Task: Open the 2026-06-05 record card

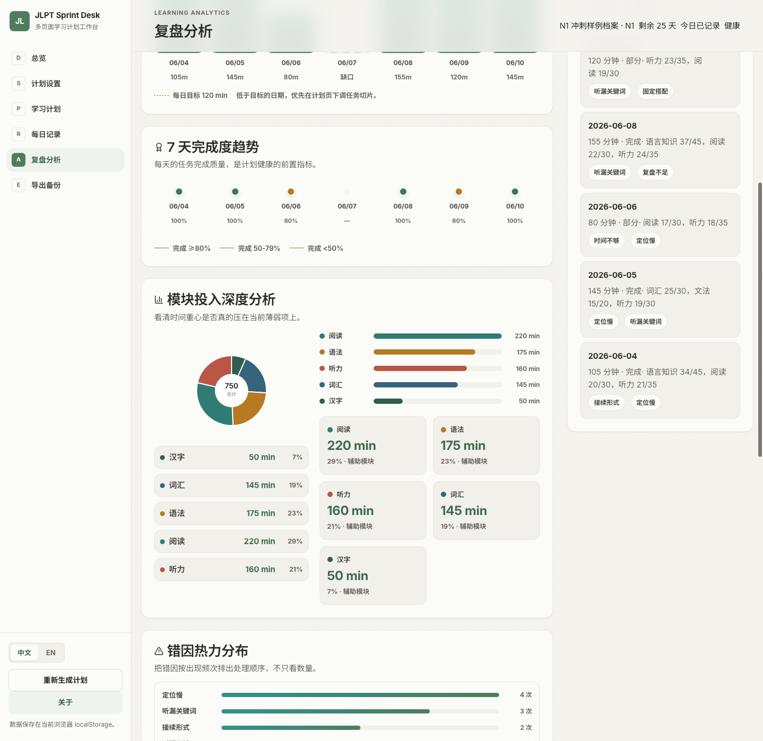Action: point(660,300)
